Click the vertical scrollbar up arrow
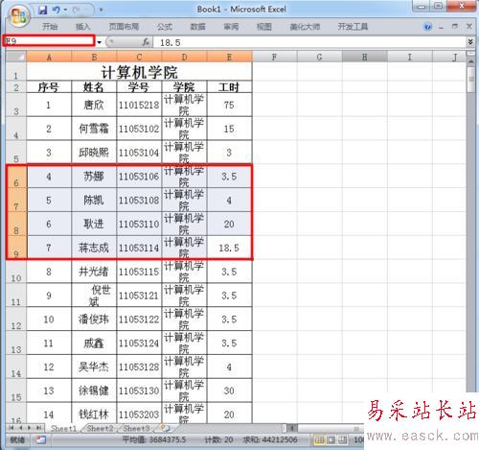 (471, 61)
